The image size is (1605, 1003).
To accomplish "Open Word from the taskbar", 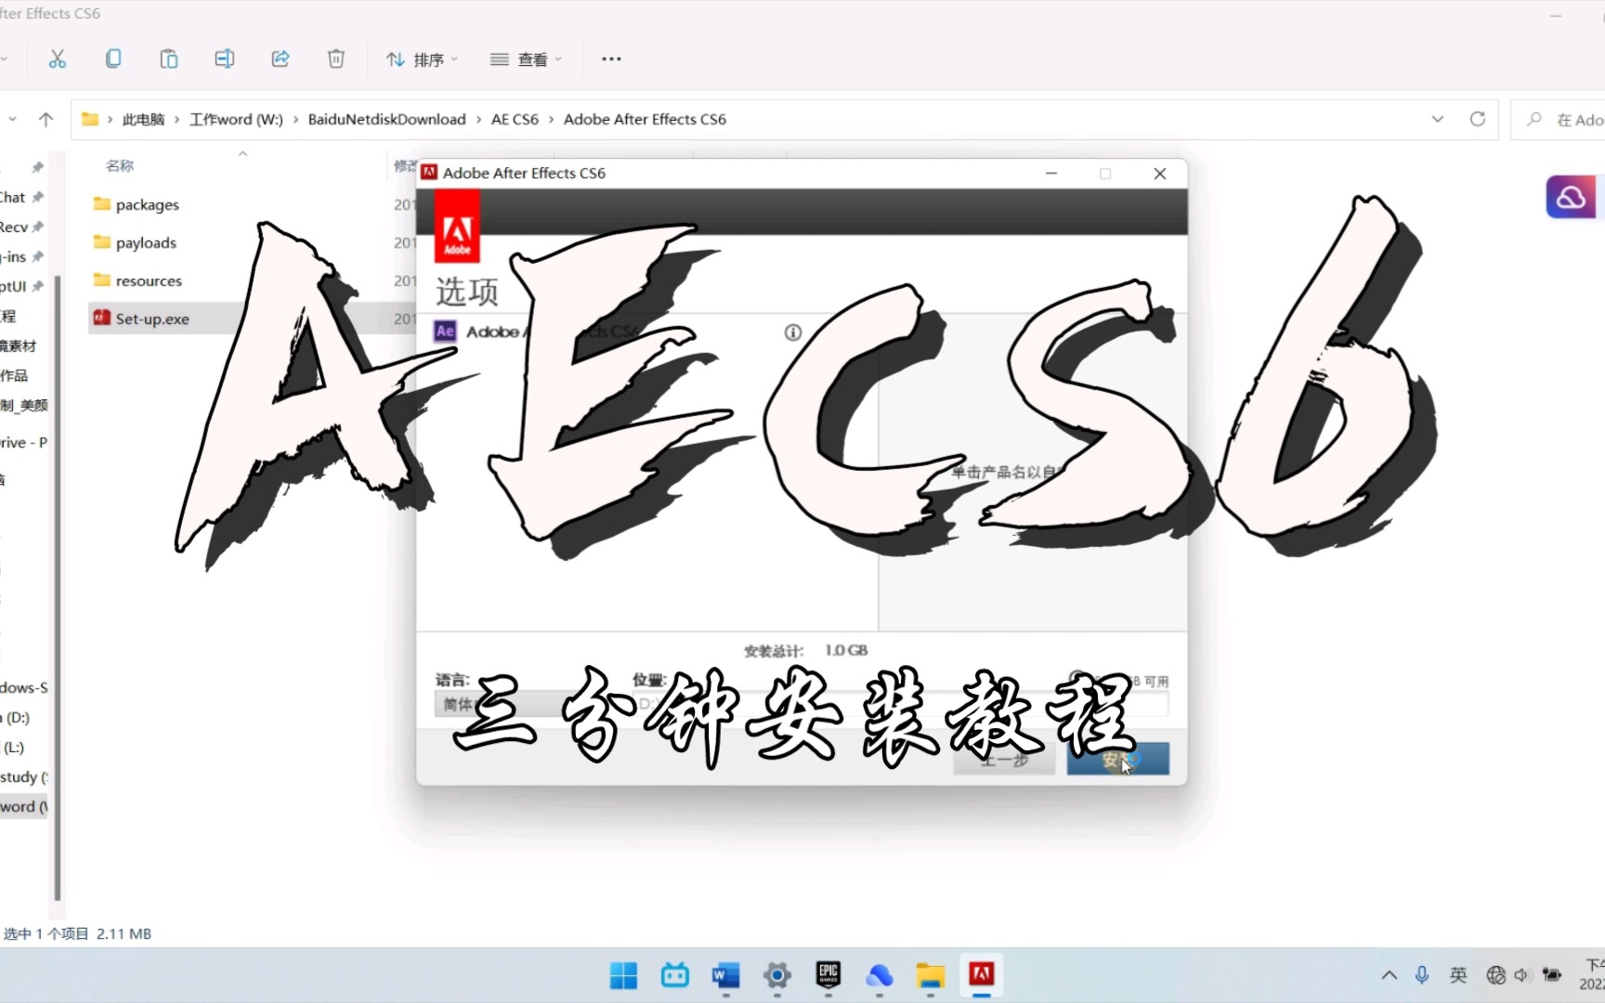I will click(x=725, y=975).
